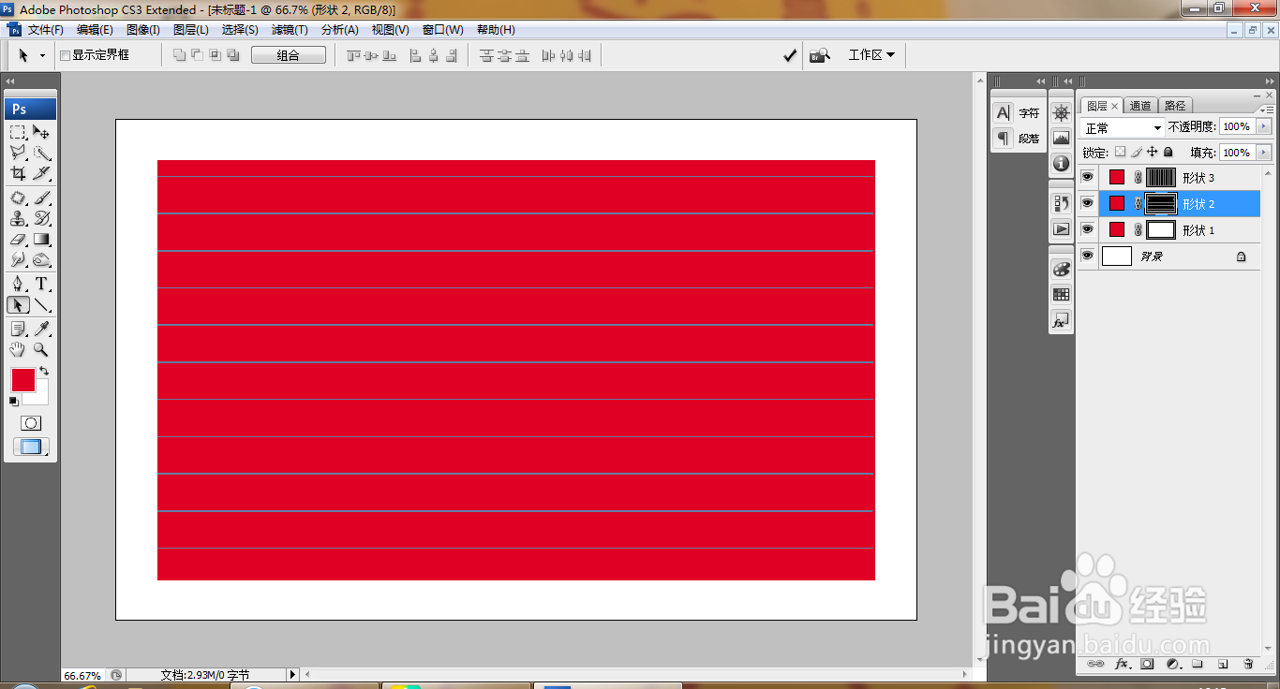This screenshot has width=1280, height=689.
Task: Create a new layer group folder
Action: (1198, 664)
